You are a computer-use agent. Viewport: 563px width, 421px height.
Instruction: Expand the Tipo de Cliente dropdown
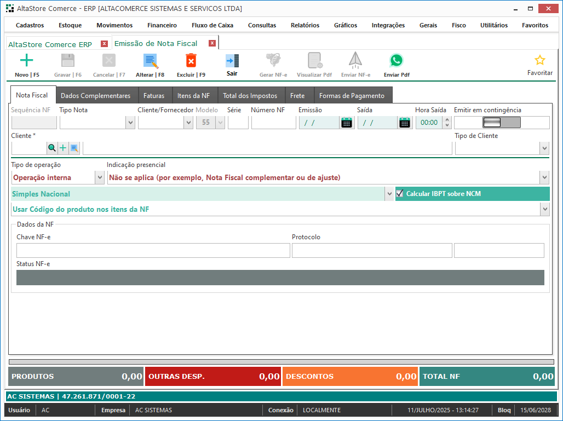point(545,148)
